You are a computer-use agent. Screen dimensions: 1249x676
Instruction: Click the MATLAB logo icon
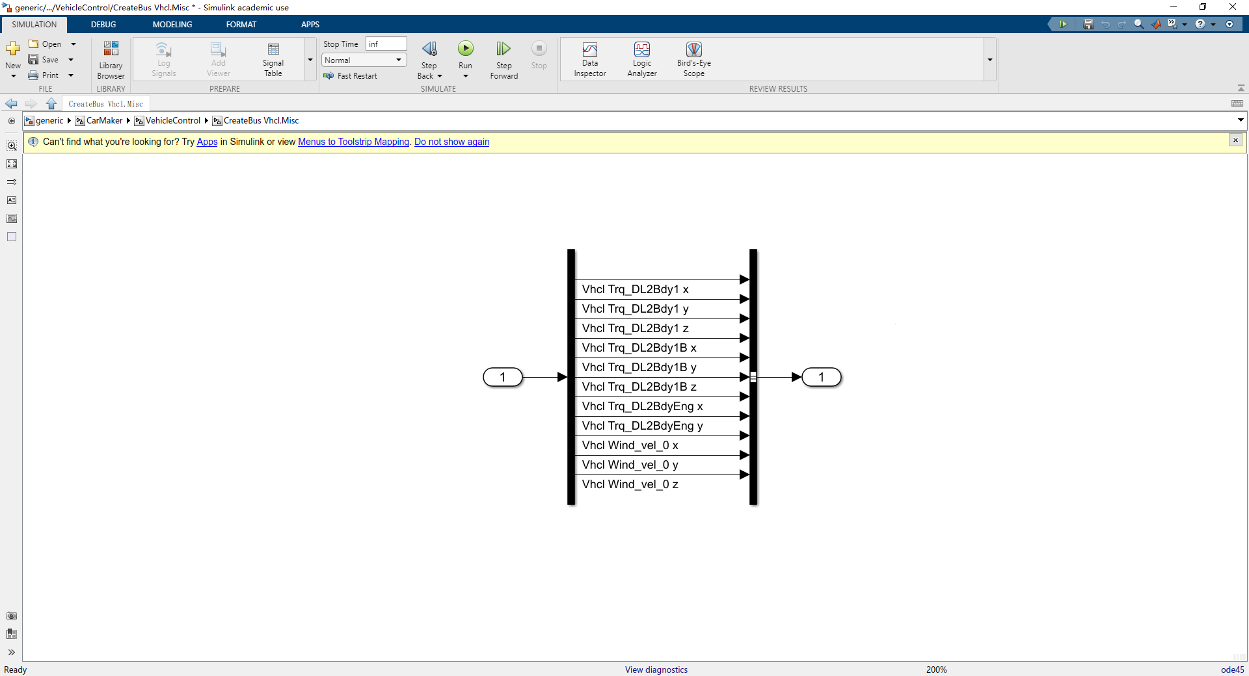pos(1156,24)
